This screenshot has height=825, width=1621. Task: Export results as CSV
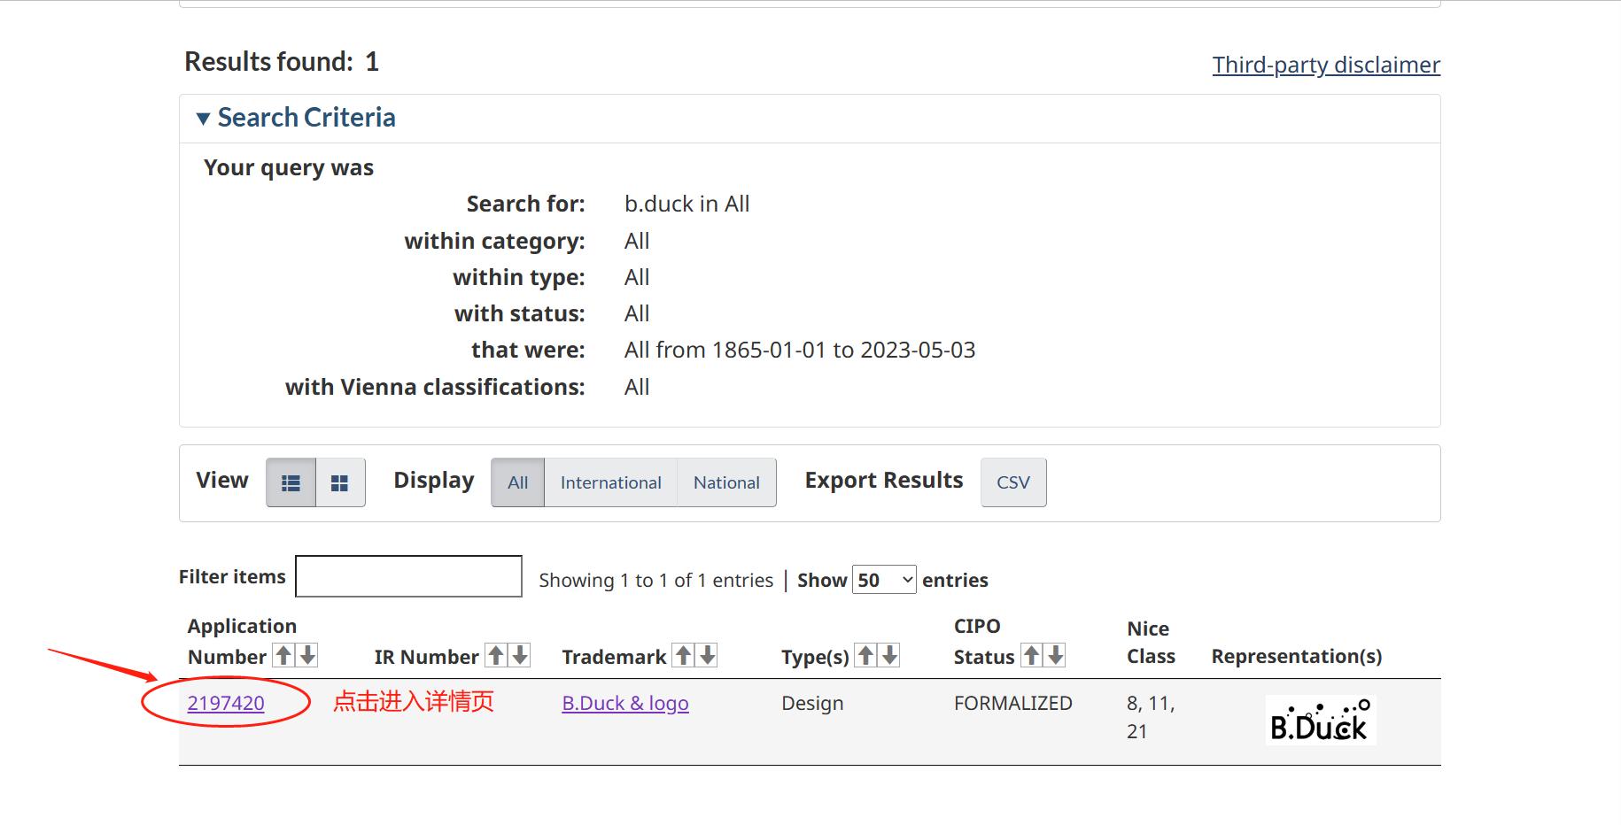pos(1013,482)
